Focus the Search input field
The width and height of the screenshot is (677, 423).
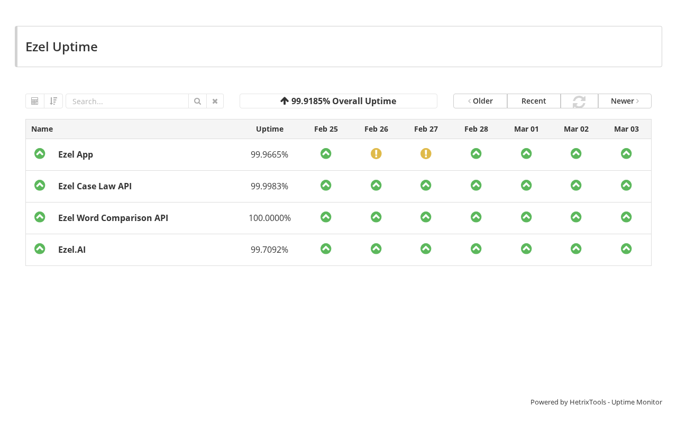coord(127,101)
